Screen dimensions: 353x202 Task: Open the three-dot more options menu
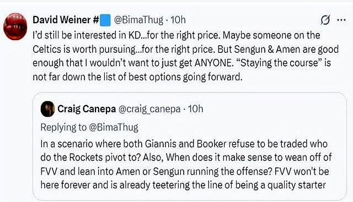341,20
